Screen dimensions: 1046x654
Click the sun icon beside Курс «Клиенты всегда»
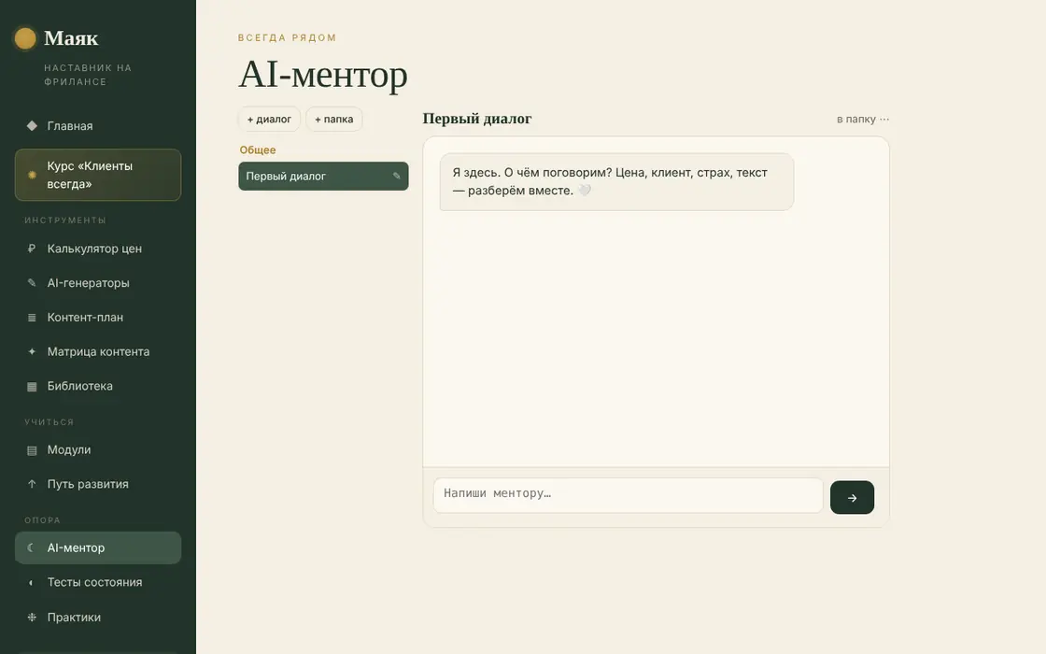click(x=32, y=175)
